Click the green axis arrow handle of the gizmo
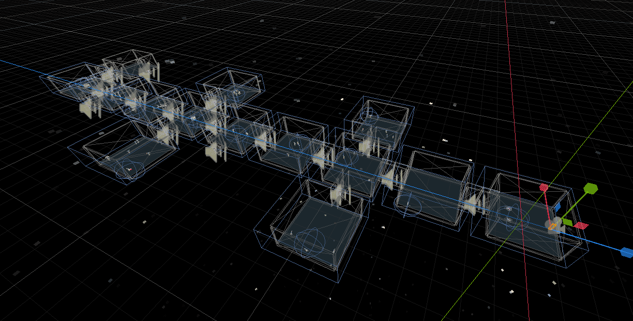 point(590,188)
